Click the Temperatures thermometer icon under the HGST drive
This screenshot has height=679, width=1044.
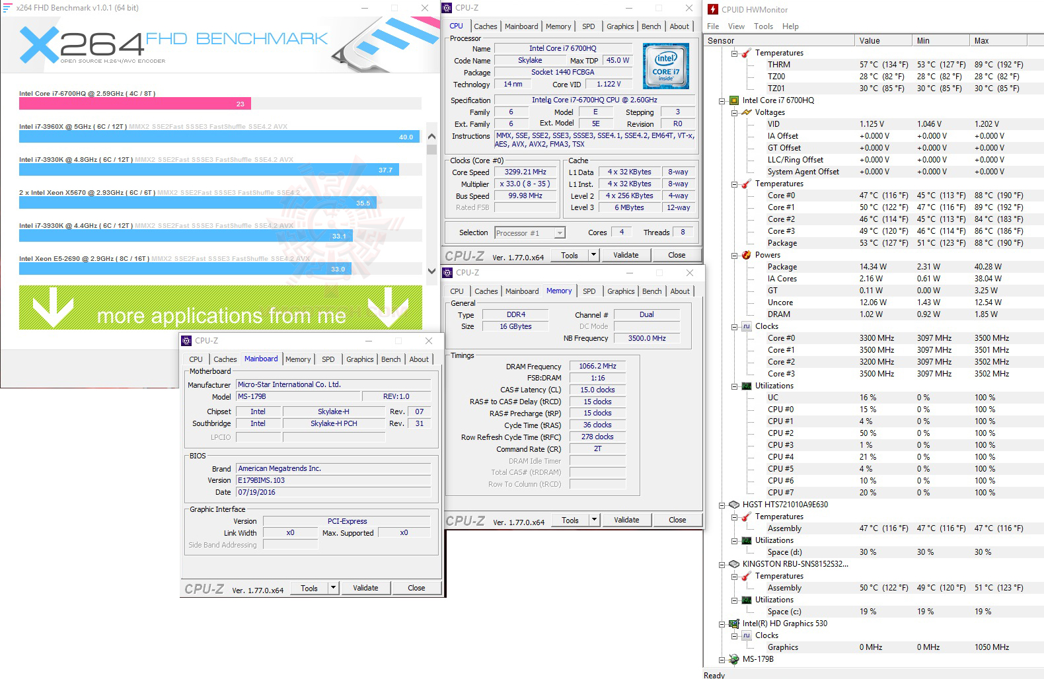(746, 517)
